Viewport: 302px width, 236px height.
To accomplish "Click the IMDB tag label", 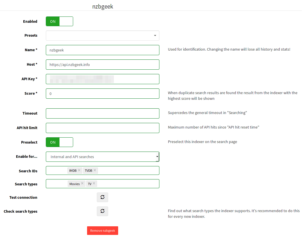I will click(x=73, y=171).
